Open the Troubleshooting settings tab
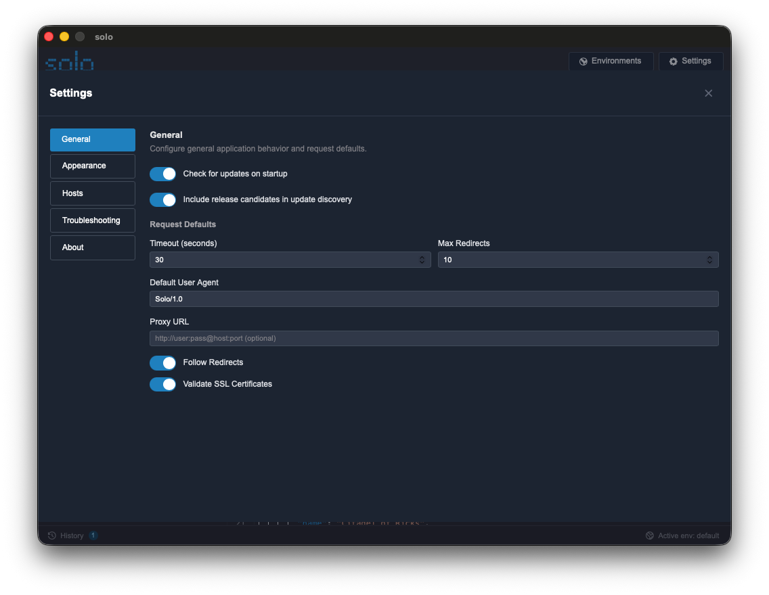 tap(93, 220)
